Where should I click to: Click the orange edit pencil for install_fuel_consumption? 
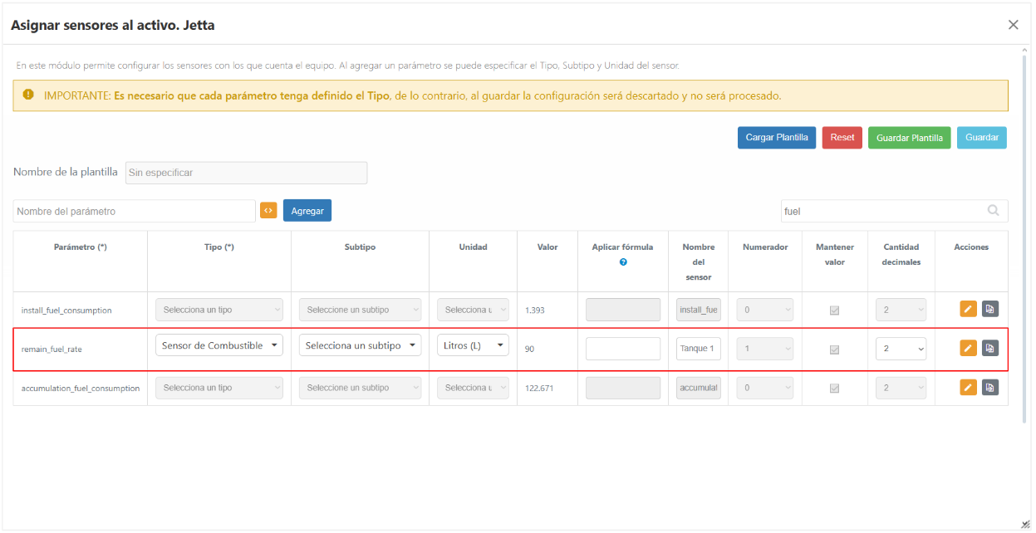click(x=968, y=309)
